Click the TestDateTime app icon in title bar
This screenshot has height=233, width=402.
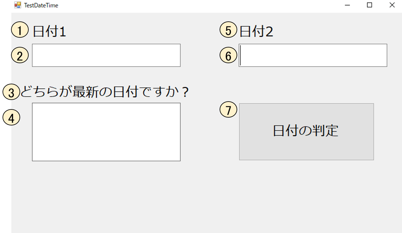tap(18, 5)
